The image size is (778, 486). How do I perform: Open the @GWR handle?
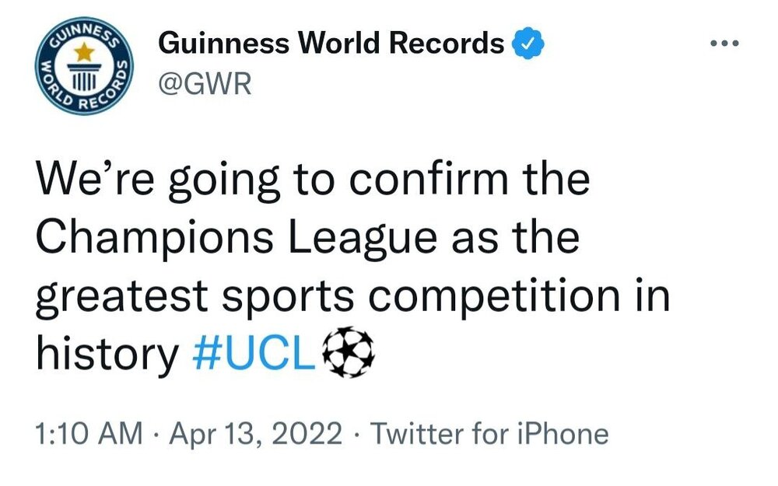(x=205, y=83)
